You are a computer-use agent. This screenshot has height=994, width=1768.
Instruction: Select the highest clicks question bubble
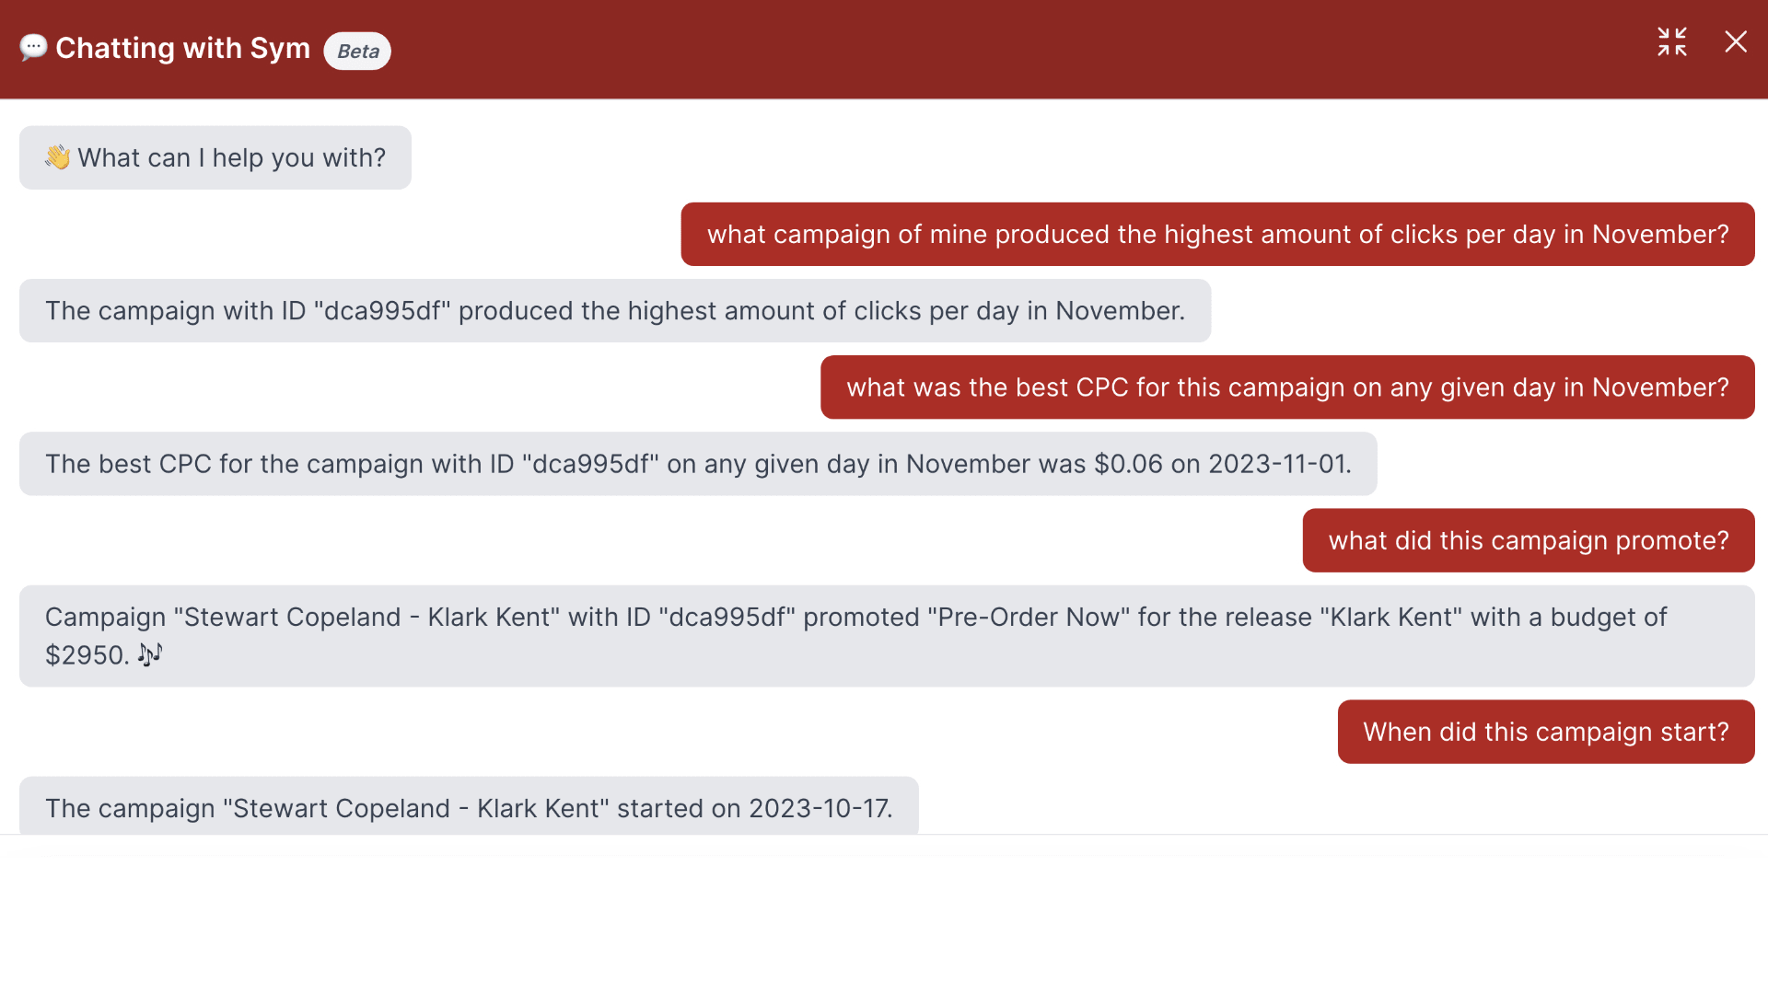click(x=1216, y=234)
